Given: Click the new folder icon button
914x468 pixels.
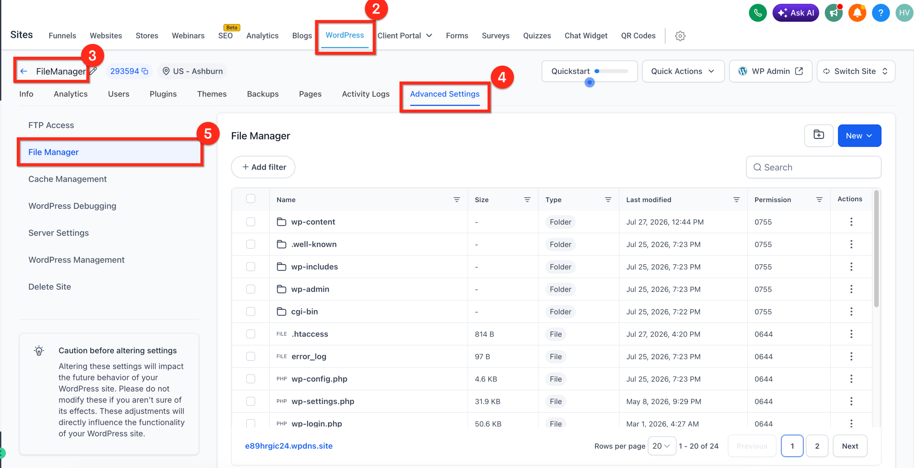Looking at the screenshot, I should [819, 135].
